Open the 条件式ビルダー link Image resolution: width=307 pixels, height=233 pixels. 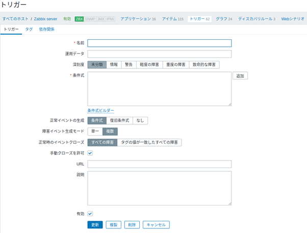click(100, 111)
